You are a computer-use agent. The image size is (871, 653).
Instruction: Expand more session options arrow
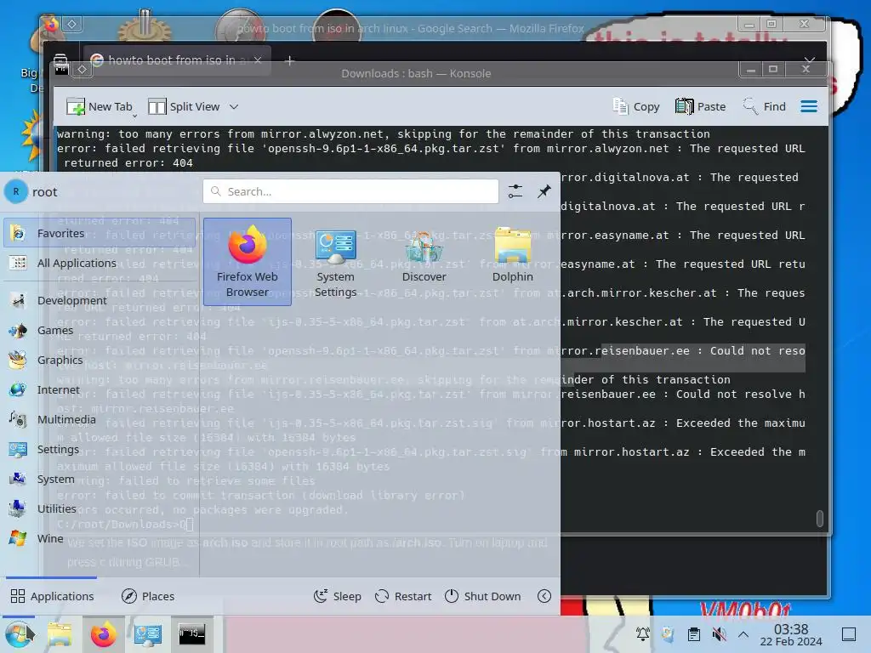click(x=544, y=596)
